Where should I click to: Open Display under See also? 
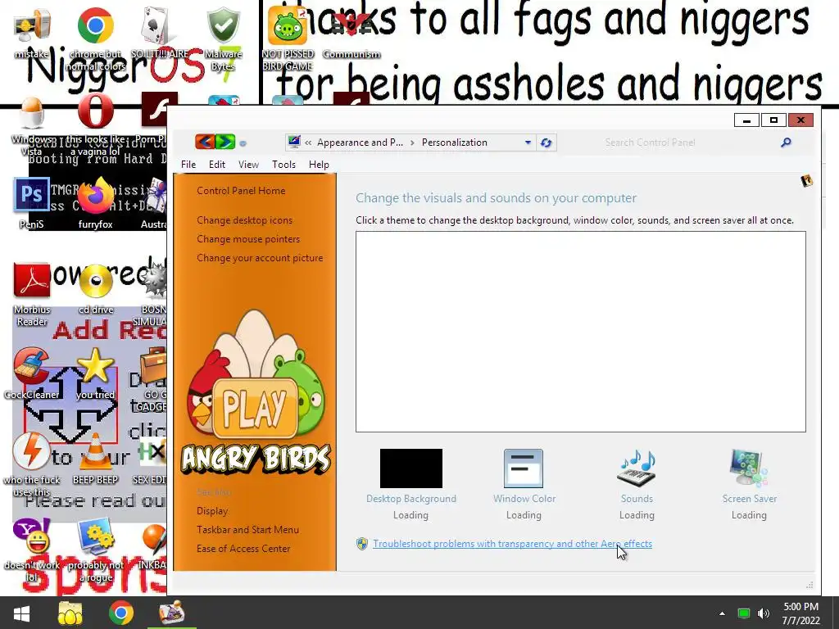tap(212, 511)
